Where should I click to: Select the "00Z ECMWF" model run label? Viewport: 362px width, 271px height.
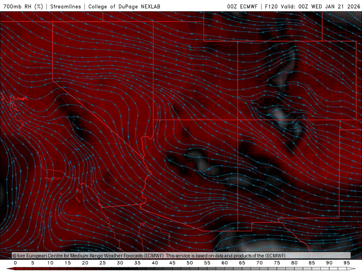(x=242, y=6)
